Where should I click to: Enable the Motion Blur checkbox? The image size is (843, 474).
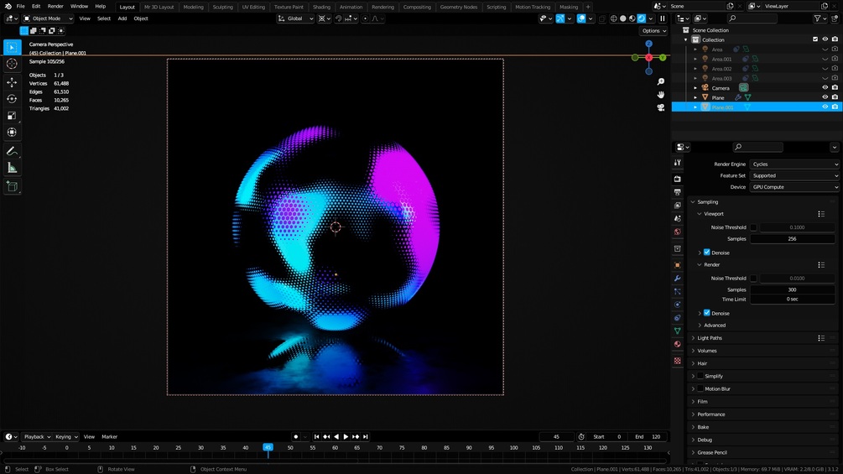[700, 388]
